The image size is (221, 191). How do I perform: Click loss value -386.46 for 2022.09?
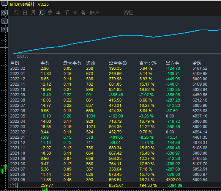click(116, 95)
